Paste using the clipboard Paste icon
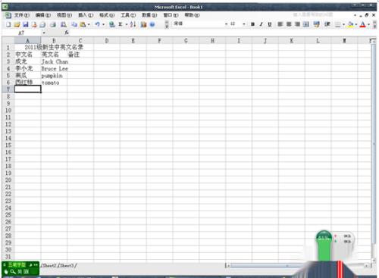The image size is (379, 278). [83, 24]
